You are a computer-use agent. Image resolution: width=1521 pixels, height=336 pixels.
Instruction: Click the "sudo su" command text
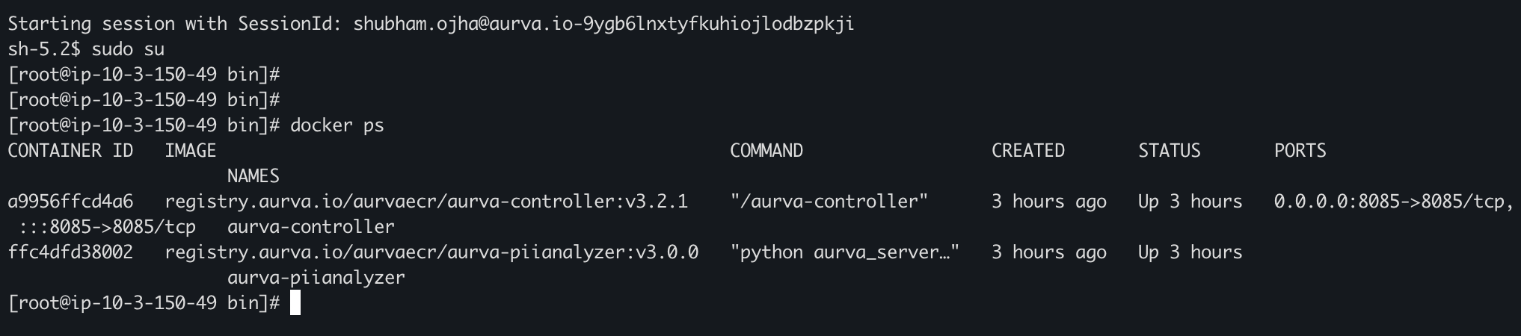128,49
